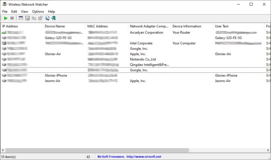The width and height of the screenshot is (271, 160).
Task: Click the horizontal scrollbar thumb
Action: pos(97,150)
